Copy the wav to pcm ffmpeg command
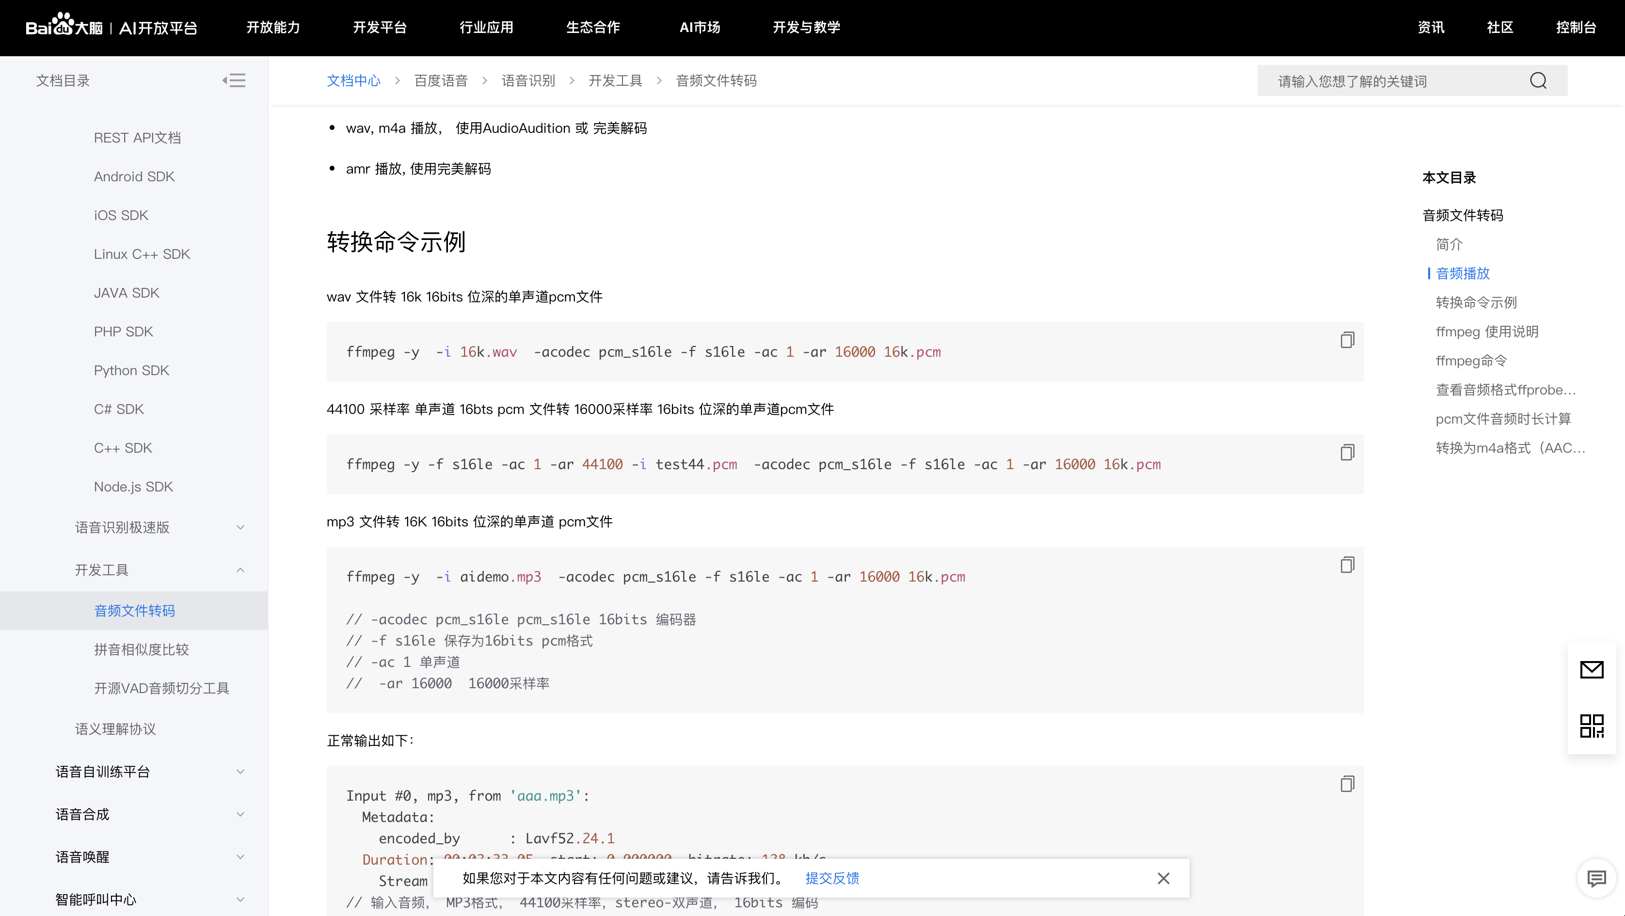This screenshot has width=1625, height=916. pos(1347,340)
